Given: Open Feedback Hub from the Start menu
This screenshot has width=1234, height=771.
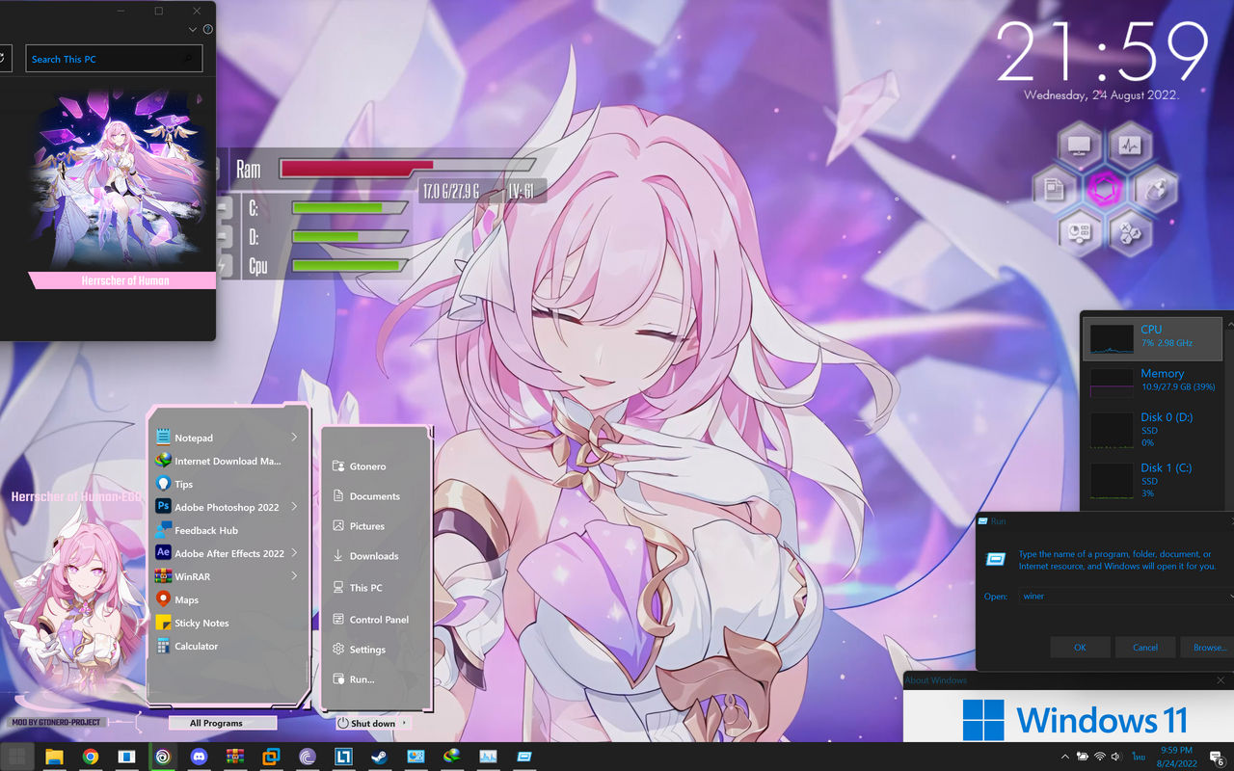Looking at the screenshot, I should 228,530.
